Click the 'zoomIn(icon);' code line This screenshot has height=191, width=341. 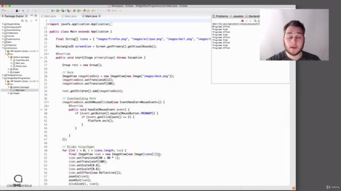click(79, 177)
